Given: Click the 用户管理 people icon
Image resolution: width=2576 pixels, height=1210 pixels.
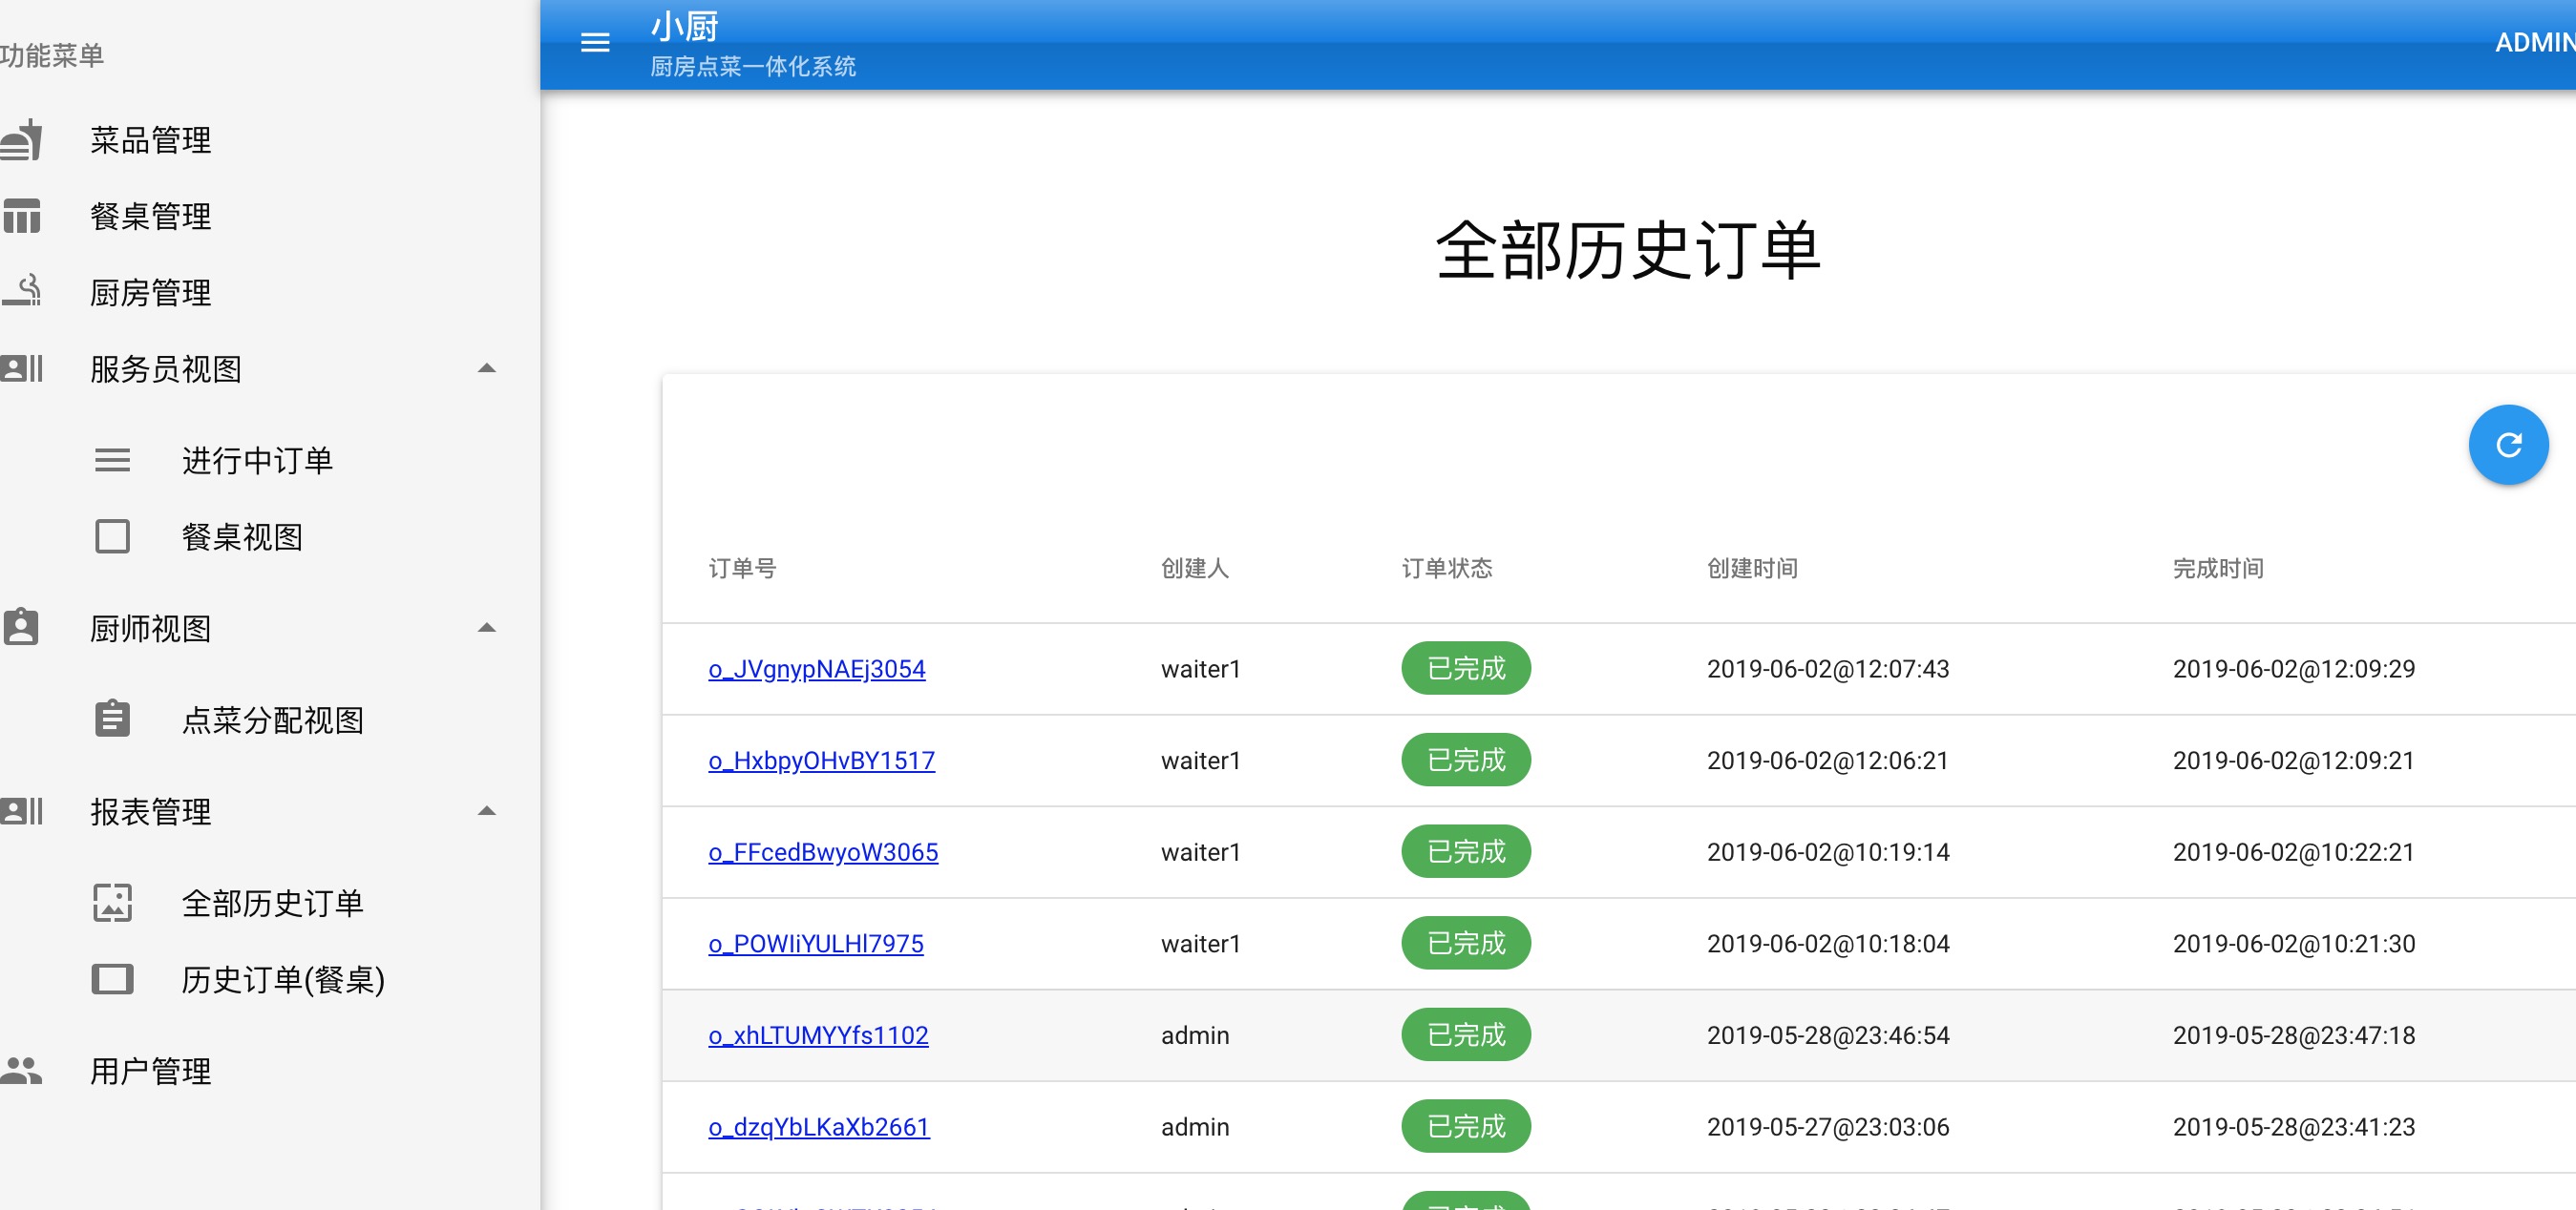Looking at the screenshot, I should pos(22,1071).
